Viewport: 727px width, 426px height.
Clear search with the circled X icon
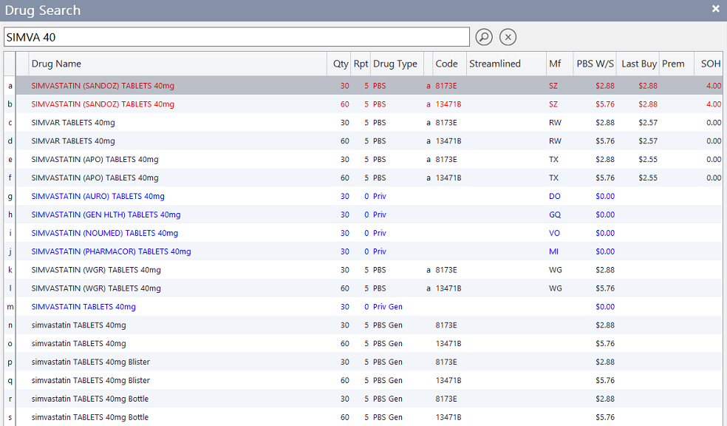click(508, 37)
